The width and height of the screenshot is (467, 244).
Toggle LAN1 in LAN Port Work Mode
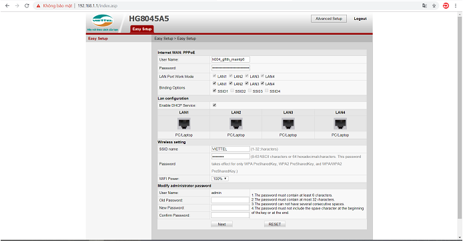click(214, 76)
